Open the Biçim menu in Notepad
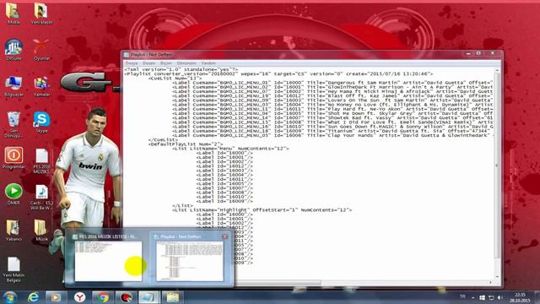The width and height of the screenshot is (540, 304). 166,63
